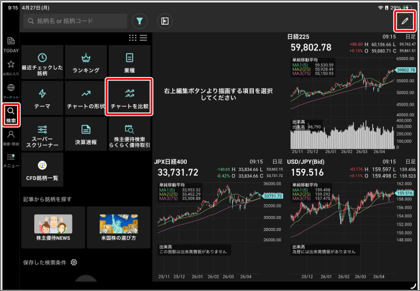Viewport: 420px width, 291px height.
Task: Open 資産・照会 account section
Action: point(11,137)
